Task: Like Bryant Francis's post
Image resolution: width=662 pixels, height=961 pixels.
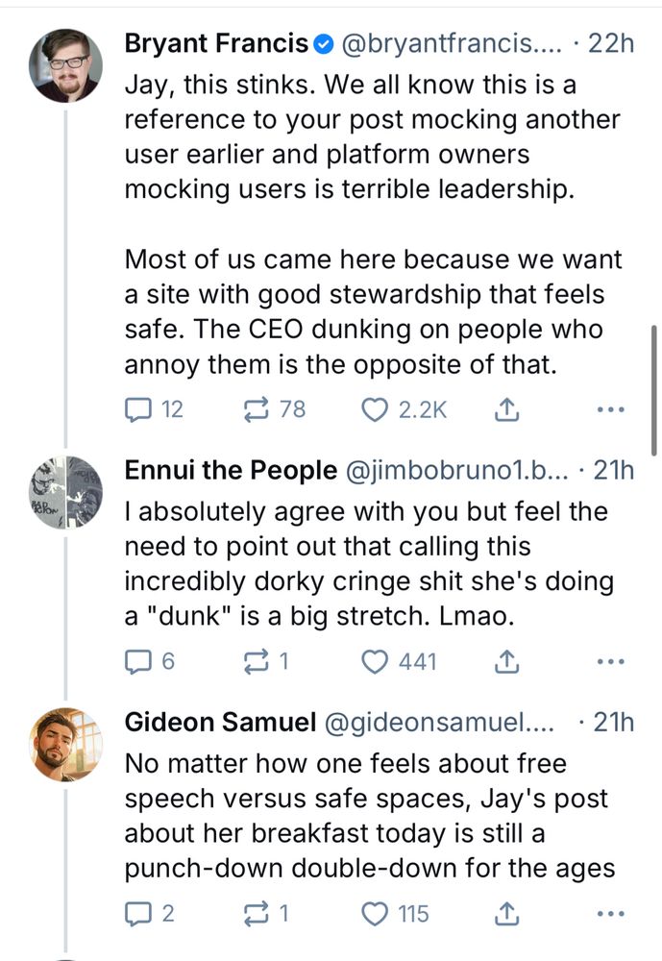Action: [x=373, y=409]
